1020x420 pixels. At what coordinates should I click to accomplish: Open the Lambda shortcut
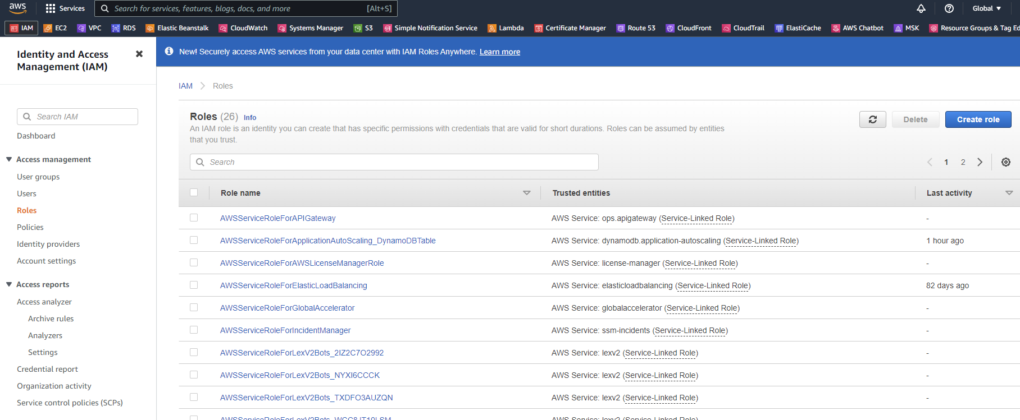click(506, 28)
